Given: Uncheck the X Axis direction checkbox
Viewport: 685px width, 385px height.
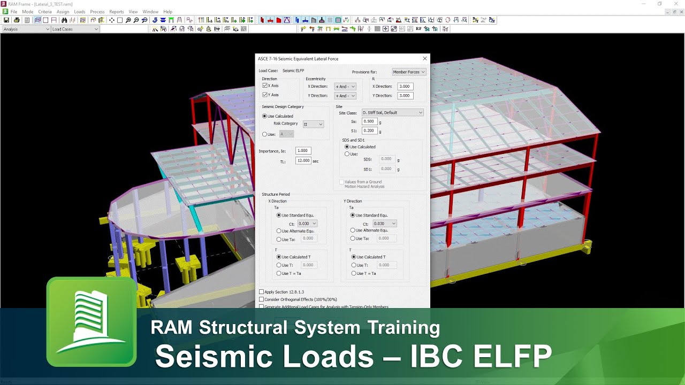Looking at the screenshot, I should coord(265,86).
